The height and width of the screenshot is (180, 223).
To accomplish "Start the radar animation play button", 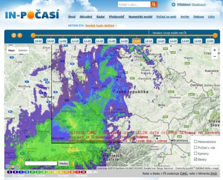I will (20, 35).
